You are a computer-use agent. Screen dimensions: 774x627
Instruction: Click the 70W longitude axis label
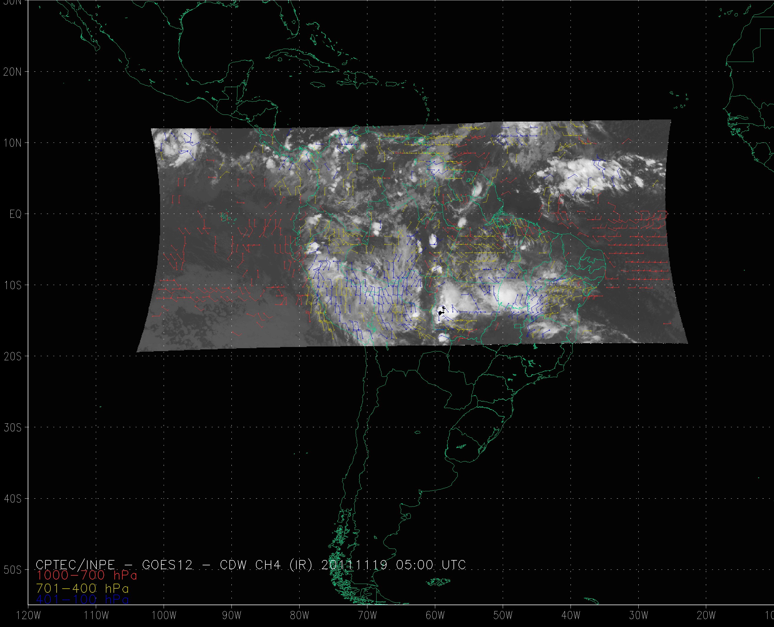[367, 616]
